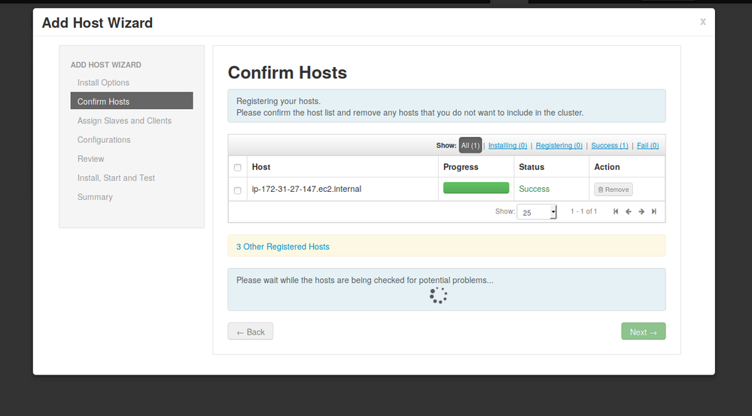752x416 pixels.
Task: Select Confirm Hosts wizard step
Action: 132,102
